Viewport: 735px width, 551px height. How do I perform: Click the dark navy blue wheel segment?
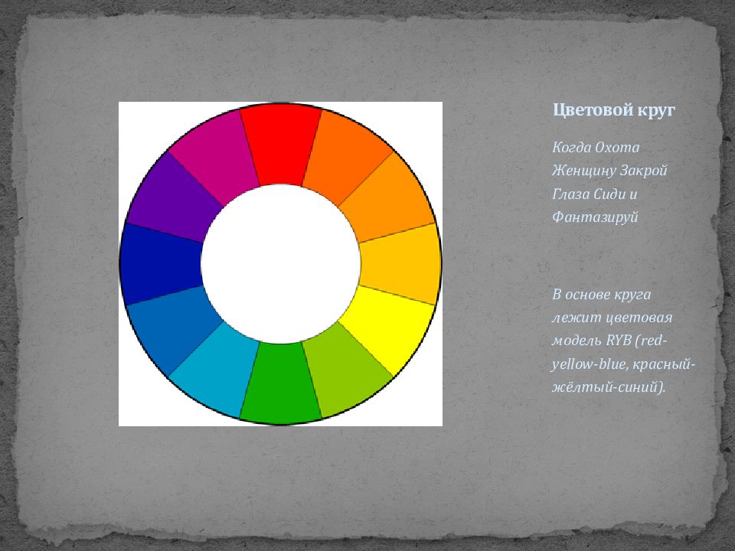159,264
